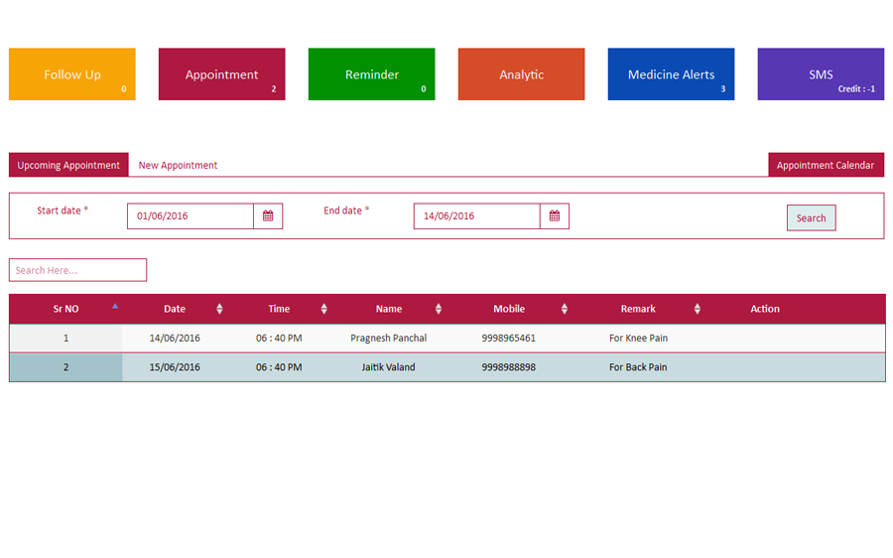Open the Appointment tile
Screen dimensions: 893x558
click(x=222, y=74)
